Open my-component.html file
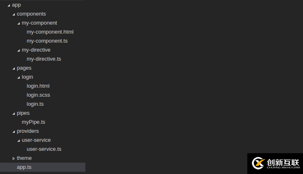 point(50,32)
